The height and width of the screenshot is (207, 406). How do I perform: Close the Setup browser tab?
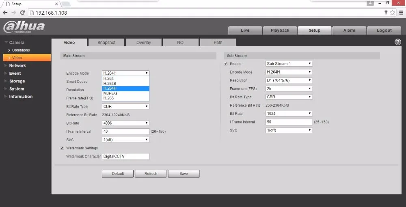(57, 4)
